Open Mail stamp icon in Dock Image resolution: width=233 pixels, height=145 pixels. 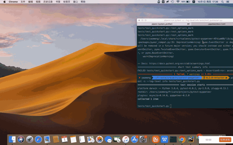tap(47, 139)
